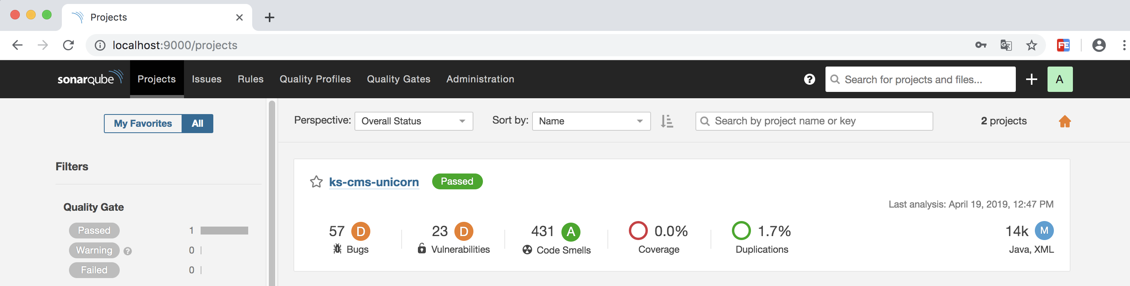Filter by Failed quality gate
The height and width of the screenshot is (286, 1130).
94,270
